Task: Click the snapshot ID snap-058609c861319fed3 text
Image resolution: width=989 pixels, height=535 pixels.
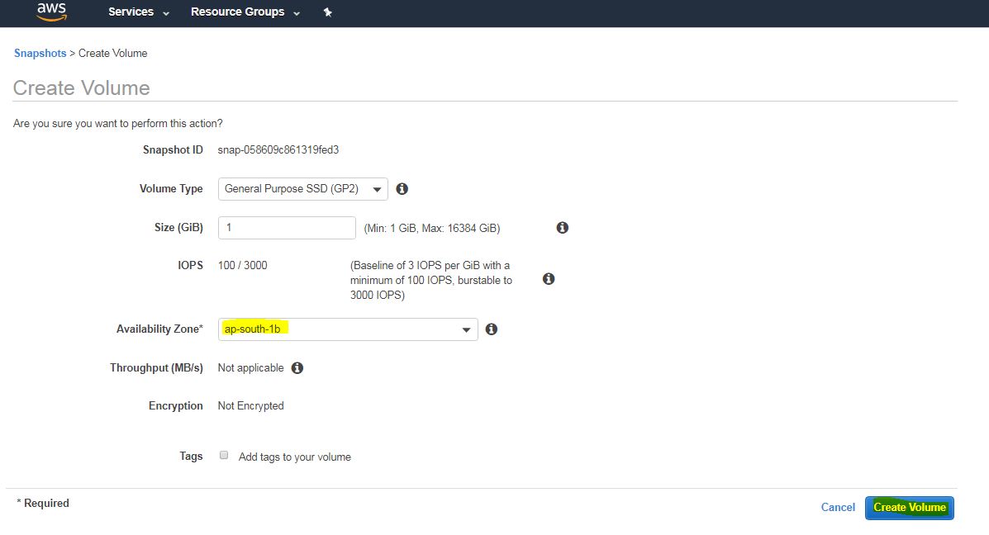Action: pyautogui.click(x=278, y=150)
